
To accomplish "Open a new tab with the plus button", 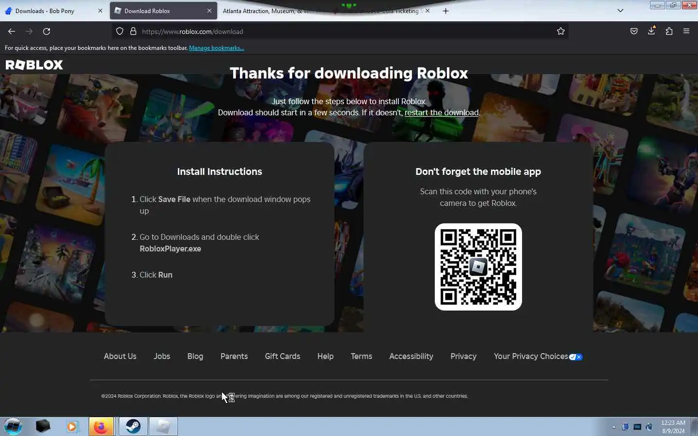I will tap(446, 11).
